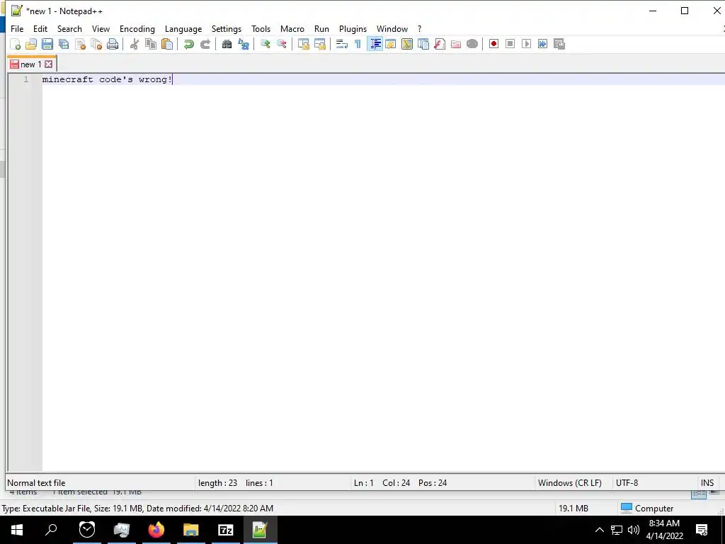
Task: Open File Explorer from the taskbar
Action: (x=190, y=530)
